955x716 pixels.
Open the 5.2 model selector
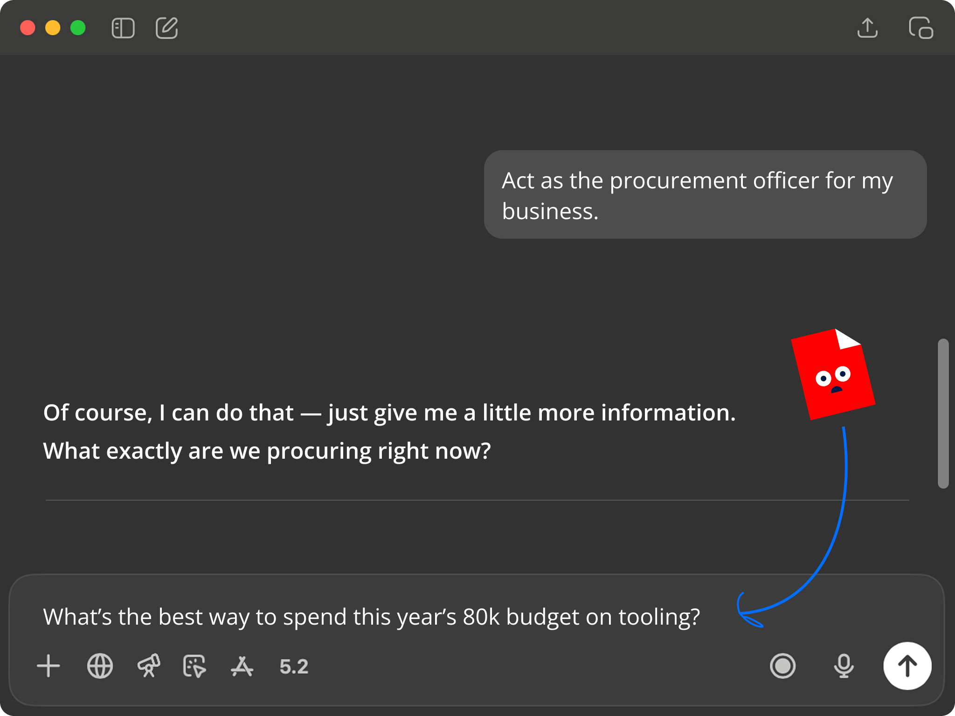coord(294,667)
